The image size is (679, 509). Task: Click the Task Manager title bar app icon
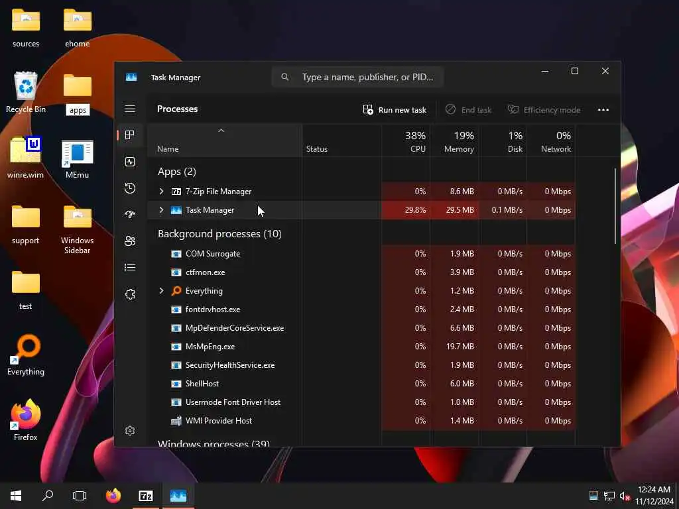click(131, 77)
